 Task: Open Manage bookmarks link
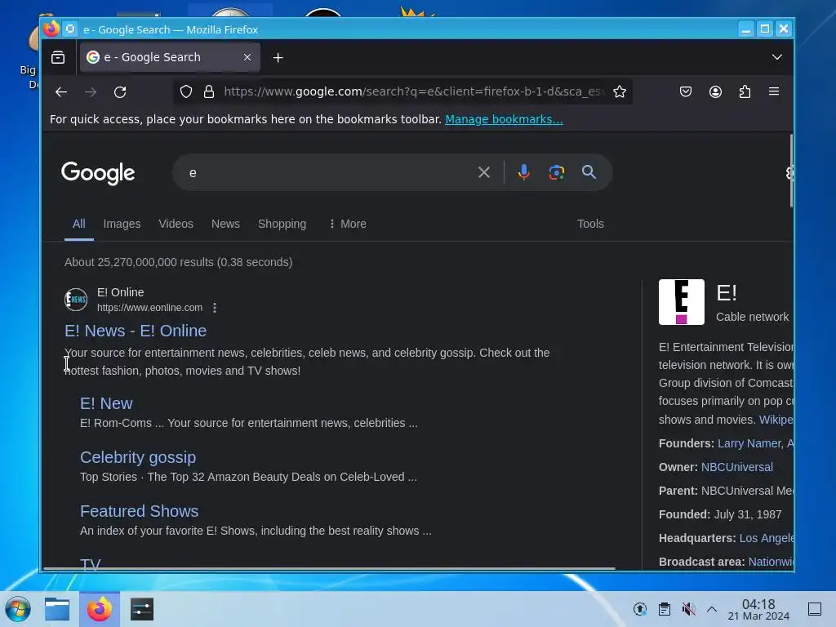504,119
